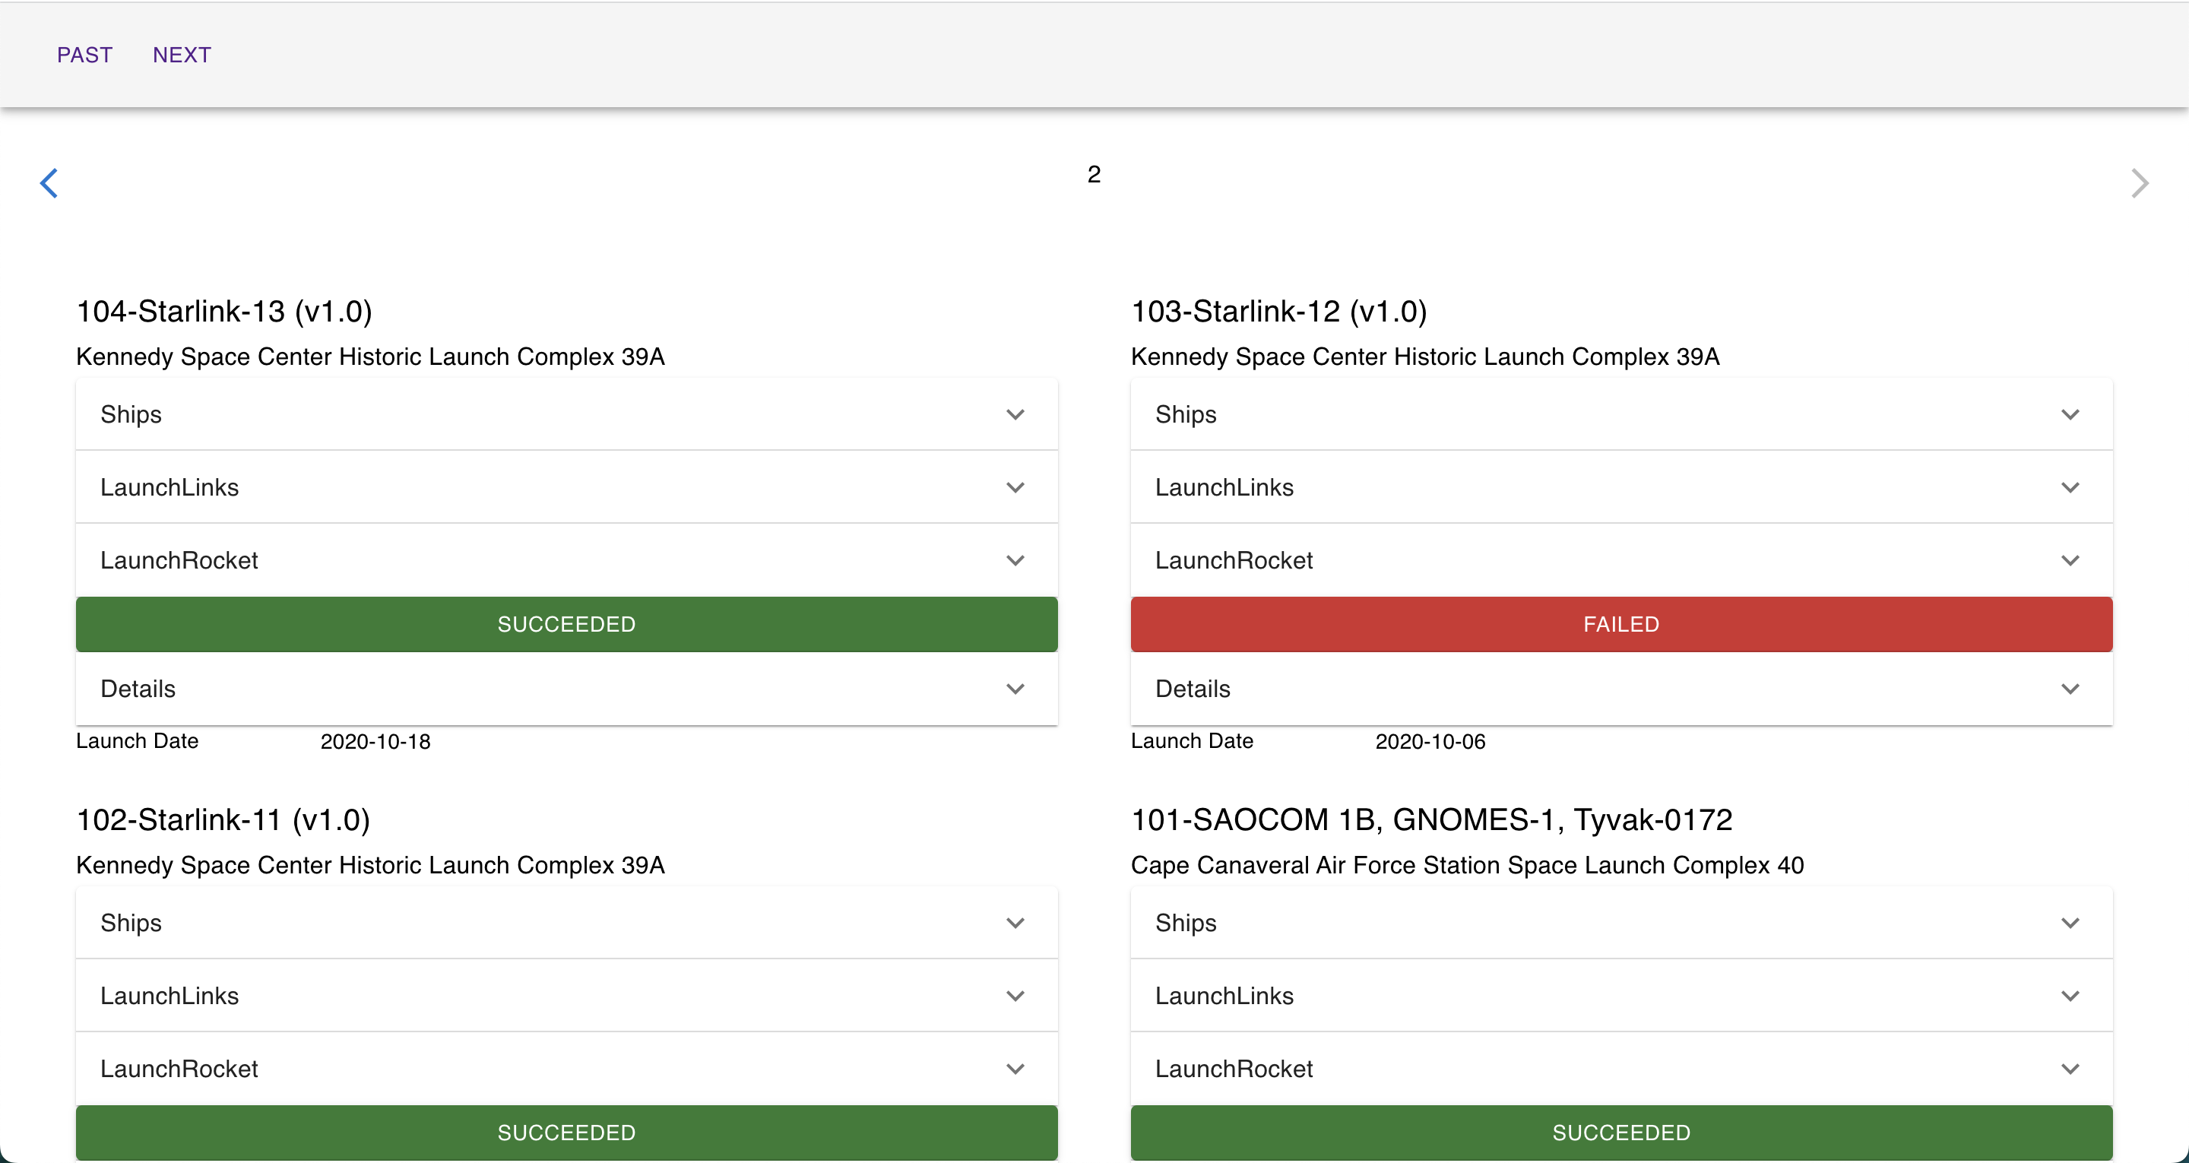Expand LaunchLinks for 102-Starlink-11

click(x=566, y=996)
